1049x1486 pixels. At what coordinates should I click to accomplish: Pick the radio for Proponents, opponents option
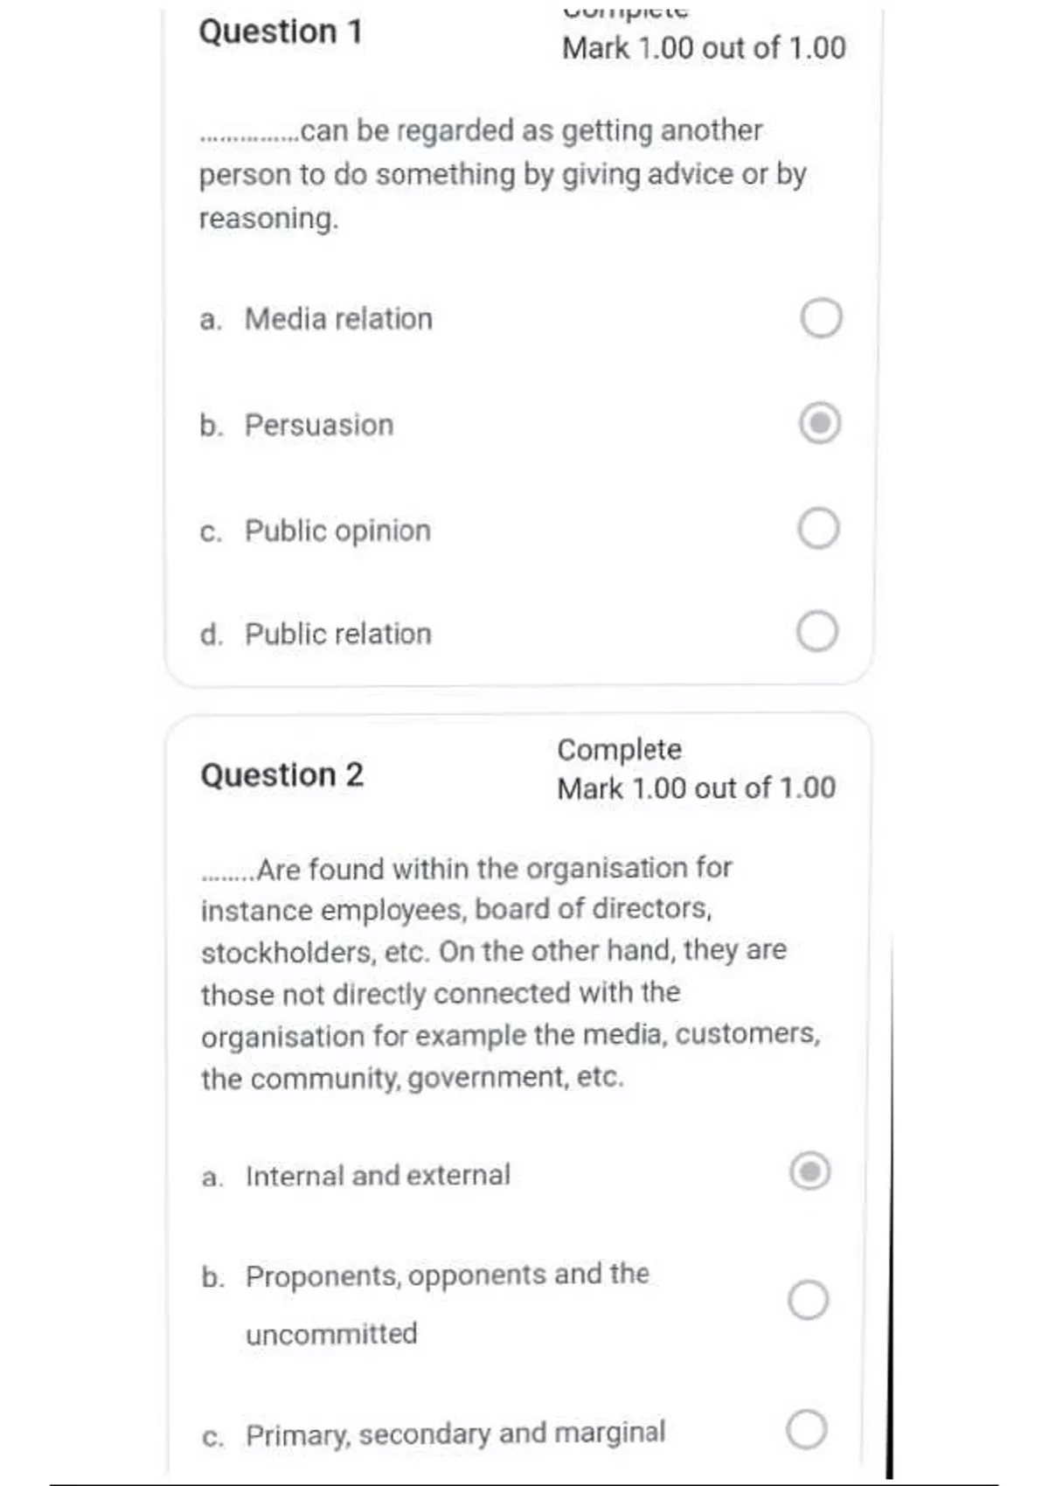pyautogui.click(x=808, y=1301)
